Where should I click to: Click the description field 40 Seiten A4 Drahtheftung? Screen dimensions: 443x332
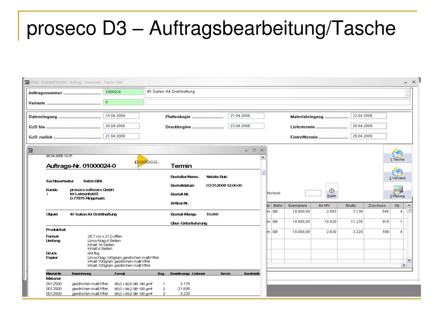tap(277, 93)
